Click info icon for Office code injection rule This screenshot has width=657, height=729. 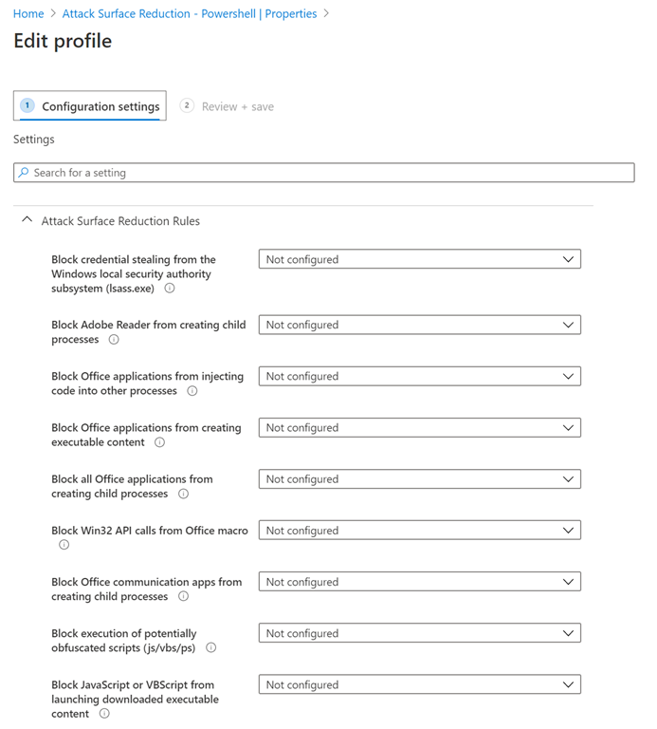pos(192,391)
